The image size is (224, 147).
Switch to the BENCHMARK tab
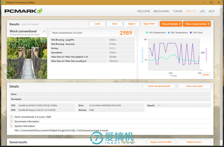click(x=161, y=11)
